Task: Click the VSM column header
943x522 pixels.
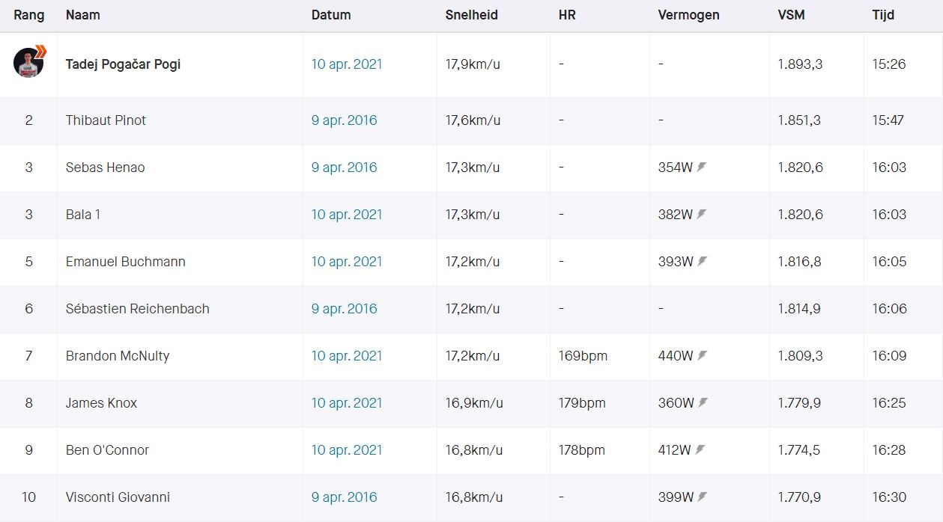Action: pos(791,15)
